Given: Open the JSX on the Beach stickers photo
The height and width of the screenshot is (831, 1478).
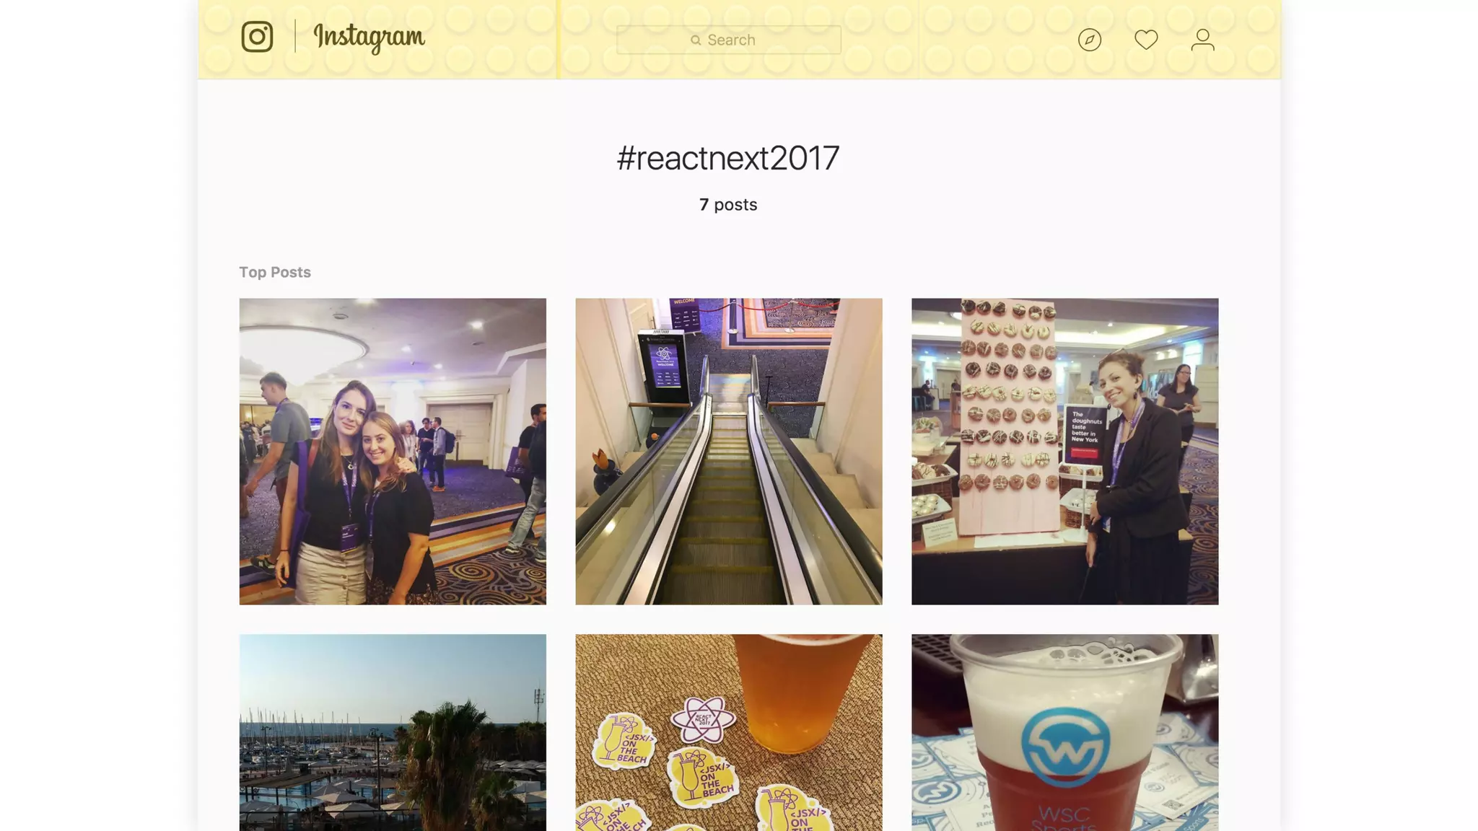Looking at the screenshot, I should 729,732.
